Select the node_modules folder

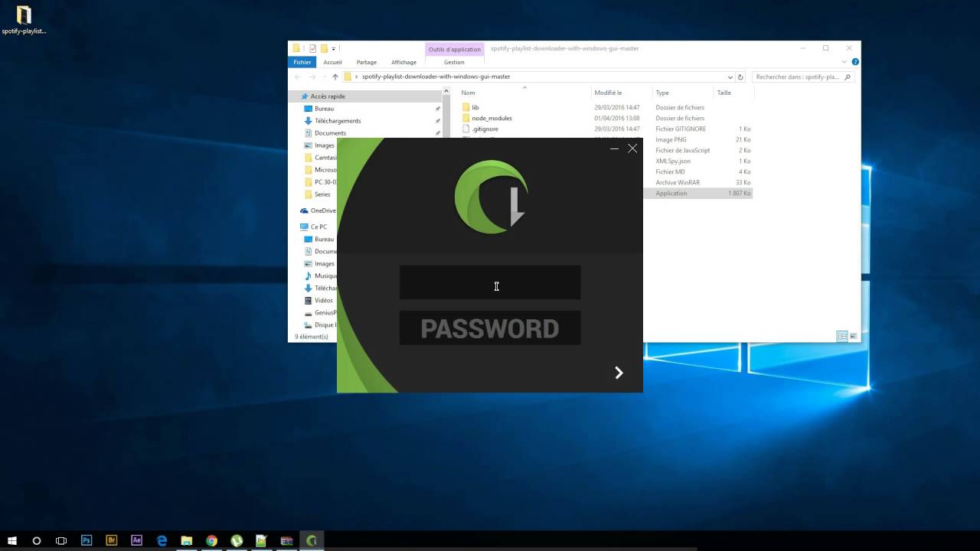492,119
